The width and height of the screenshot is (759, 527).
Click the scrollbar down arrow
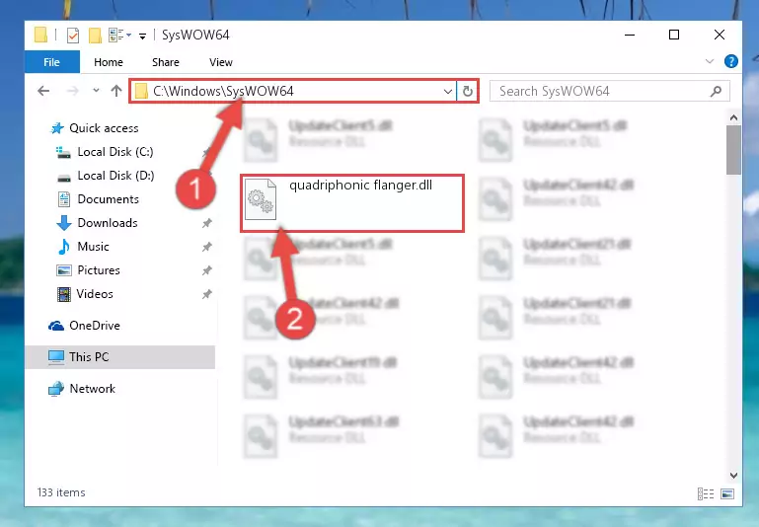pos(733,476)
